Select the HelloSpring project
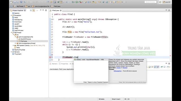 pyautogui.click(x=18, y=20)
